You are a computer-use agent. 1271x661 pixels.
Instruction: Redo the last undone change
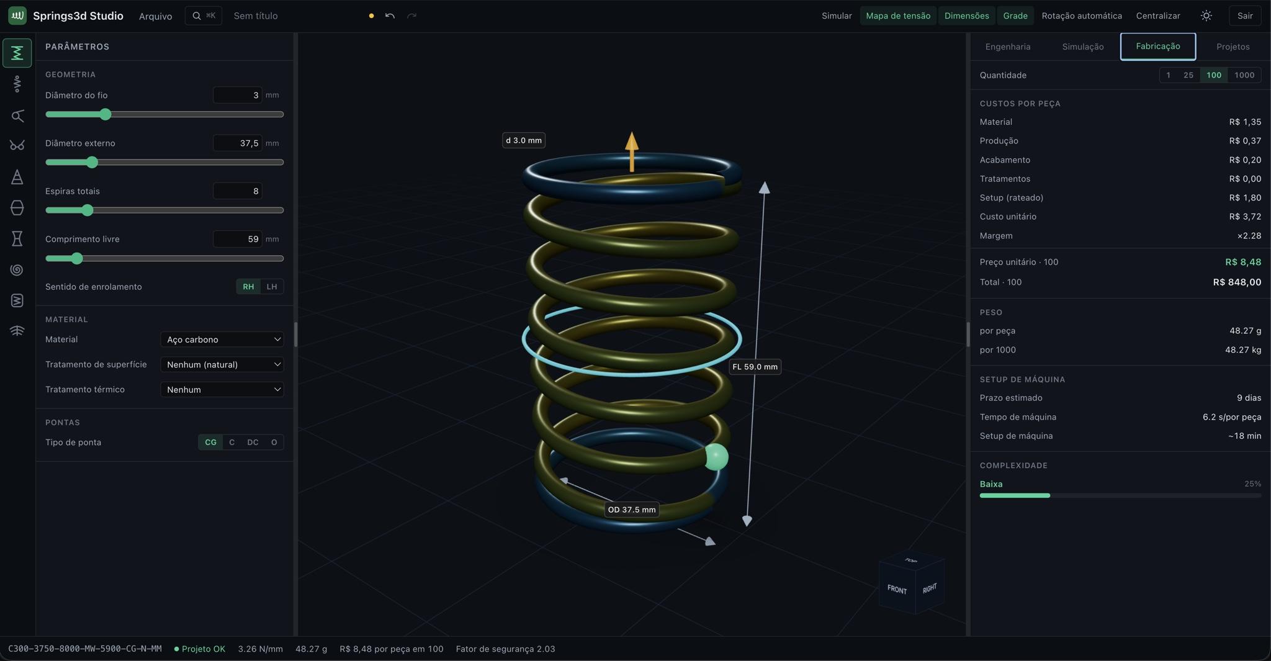pos(411,16)
